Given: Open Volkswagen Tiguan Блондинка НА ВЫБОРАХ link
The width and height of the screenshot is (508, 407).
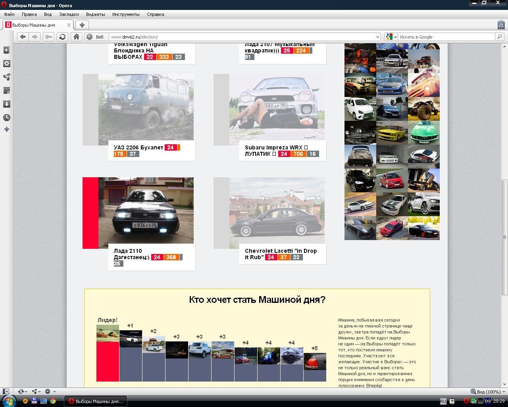Looking at the screenshot, I should coord(140,50).
